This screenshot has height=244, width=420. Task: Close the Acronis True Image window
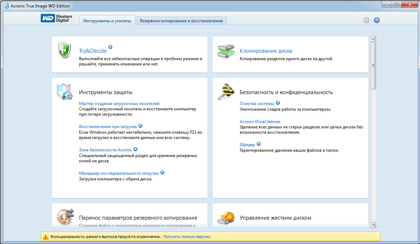pos(410,4)
